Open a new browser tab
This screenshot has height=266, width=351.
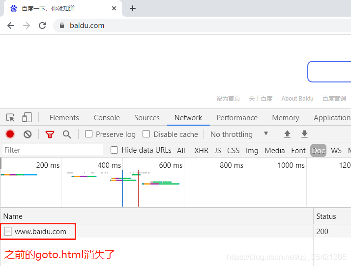point(133,8)
